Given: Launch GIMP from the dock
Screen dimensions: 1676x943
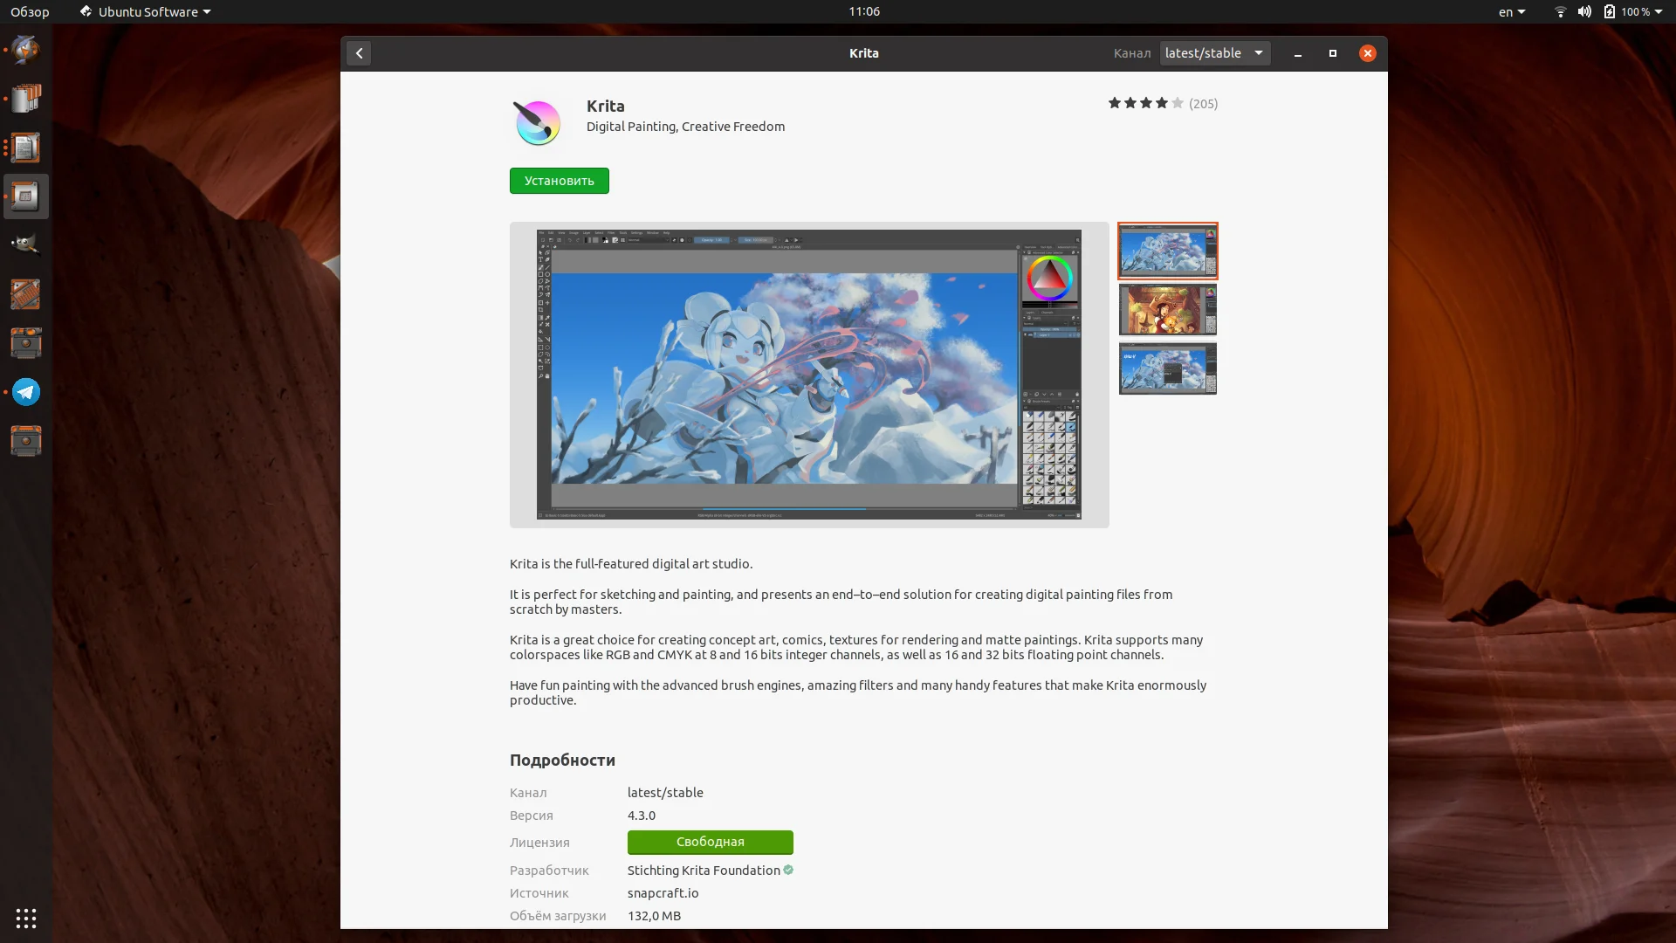Looking at the screenshot, I should [26, 244].
